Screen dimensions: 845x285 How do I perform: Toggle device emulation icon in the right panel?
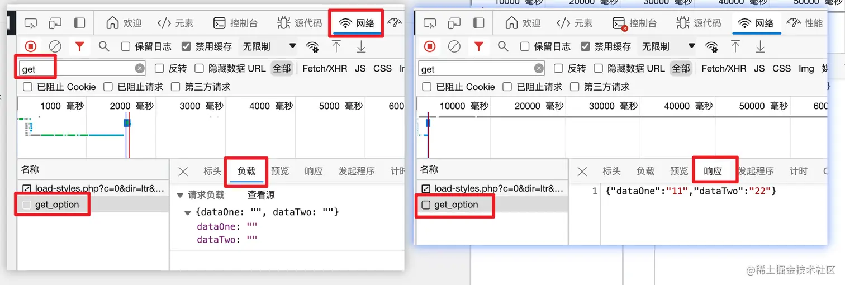(x=454, y=23)
